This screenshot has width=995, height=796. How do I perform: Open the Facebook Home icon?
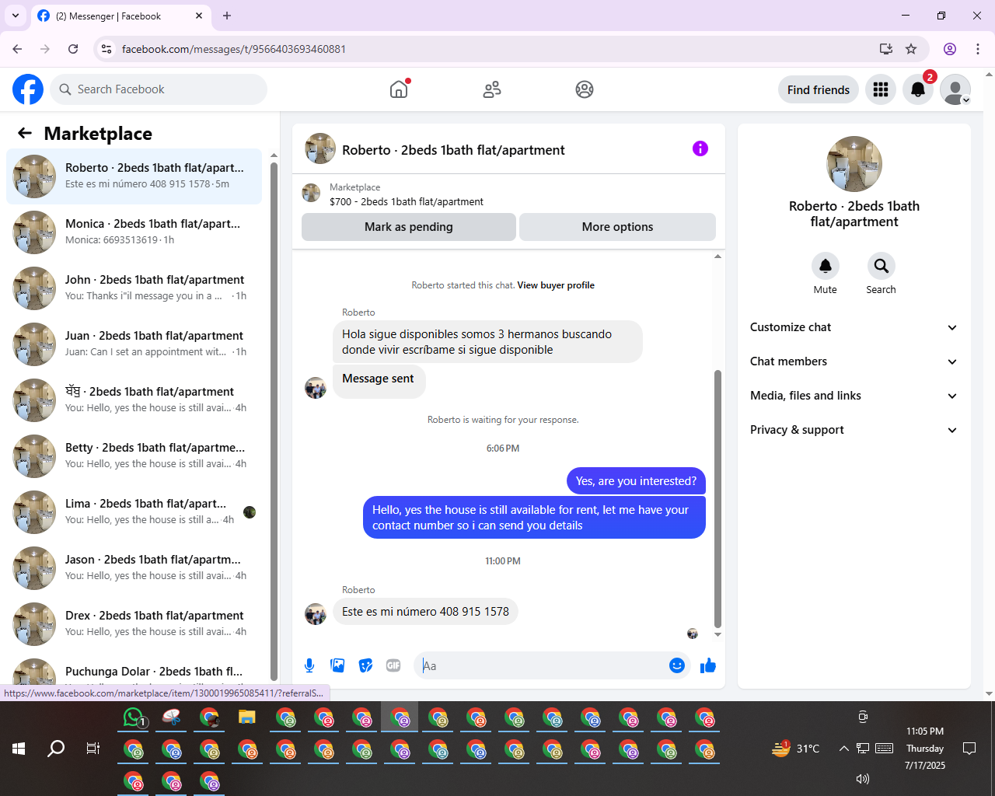(399, 89)
